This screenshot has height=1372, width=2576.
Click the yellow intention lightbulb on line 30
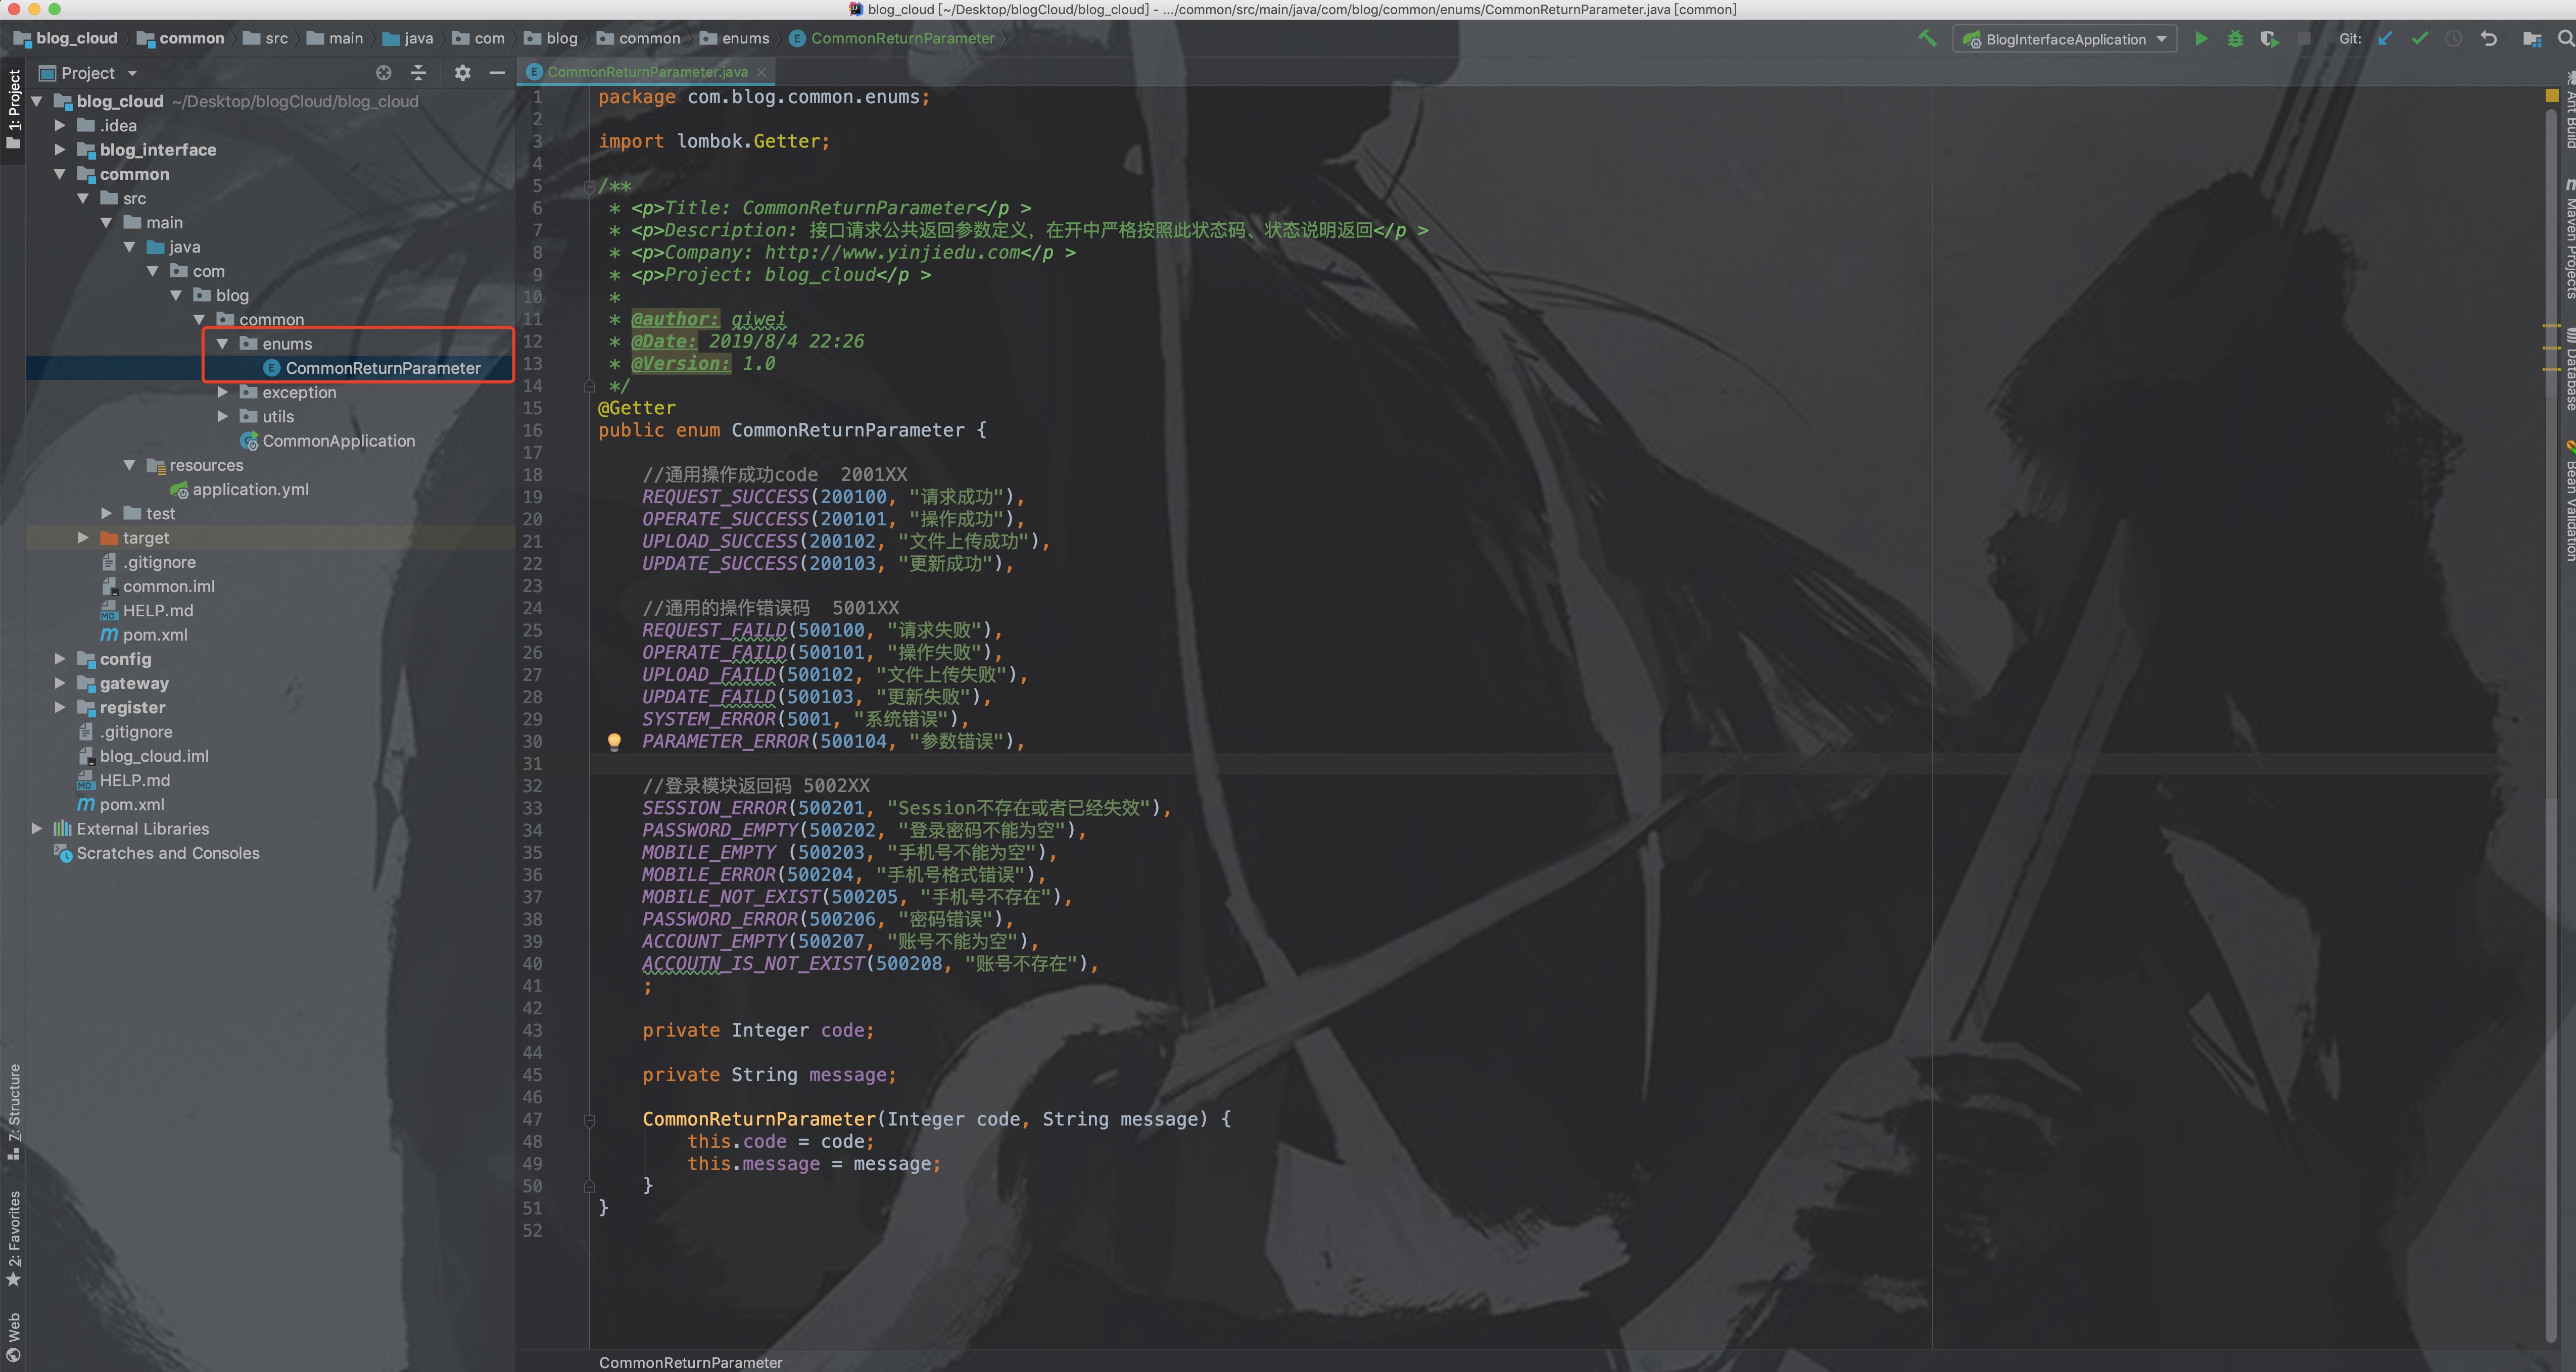coord(614,741)
